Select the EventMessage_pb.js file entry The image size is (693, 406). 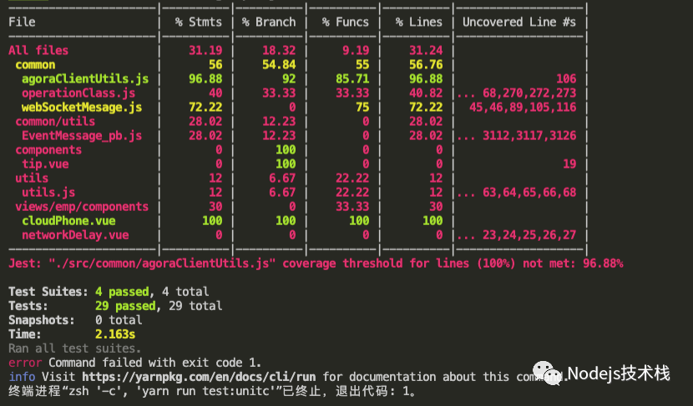point(82,135)
